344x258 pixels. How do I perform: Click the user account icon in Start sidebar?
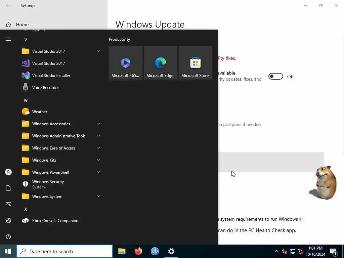[x=8, y=172]
